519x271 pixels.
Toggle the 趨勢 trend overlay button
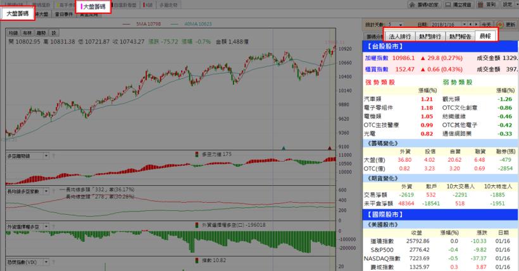pos(41,33)
